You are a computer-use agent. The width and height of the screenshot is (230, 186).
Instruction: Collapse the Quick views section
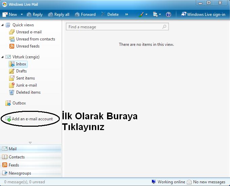coord(2,25)
